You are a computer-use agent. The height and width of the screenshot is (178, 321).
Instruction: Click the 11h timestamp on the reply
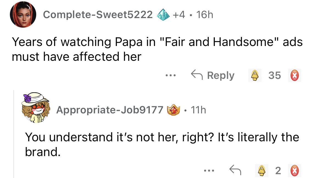click(x=198, y=110)
